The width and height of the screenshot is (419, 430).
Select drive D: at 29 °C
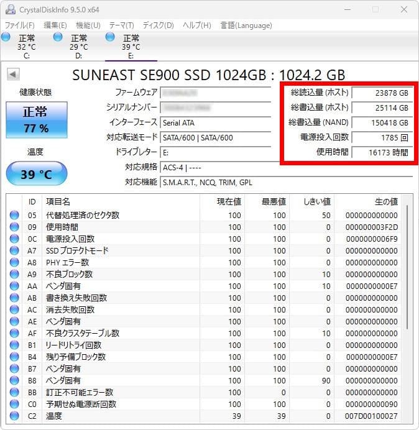tap(79, 47)
